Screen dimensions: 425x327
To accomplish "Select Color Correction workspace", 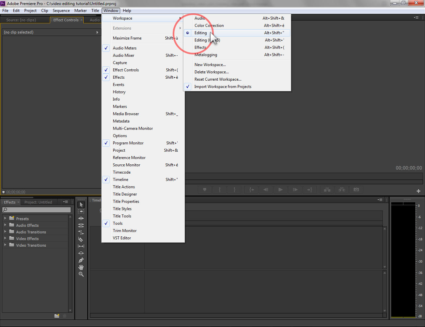I will 237,26.
